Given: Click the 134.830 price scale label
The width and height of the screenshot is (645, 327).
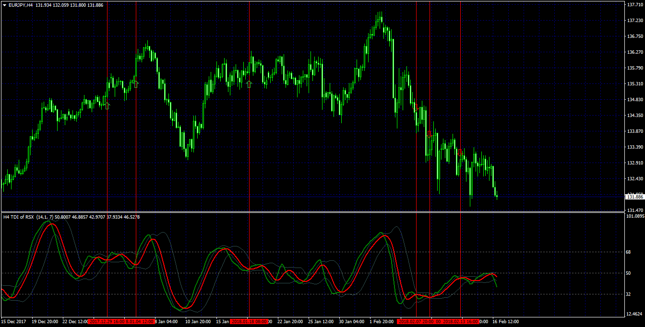Looking at the screenshot, I should [x=634, y=100].
